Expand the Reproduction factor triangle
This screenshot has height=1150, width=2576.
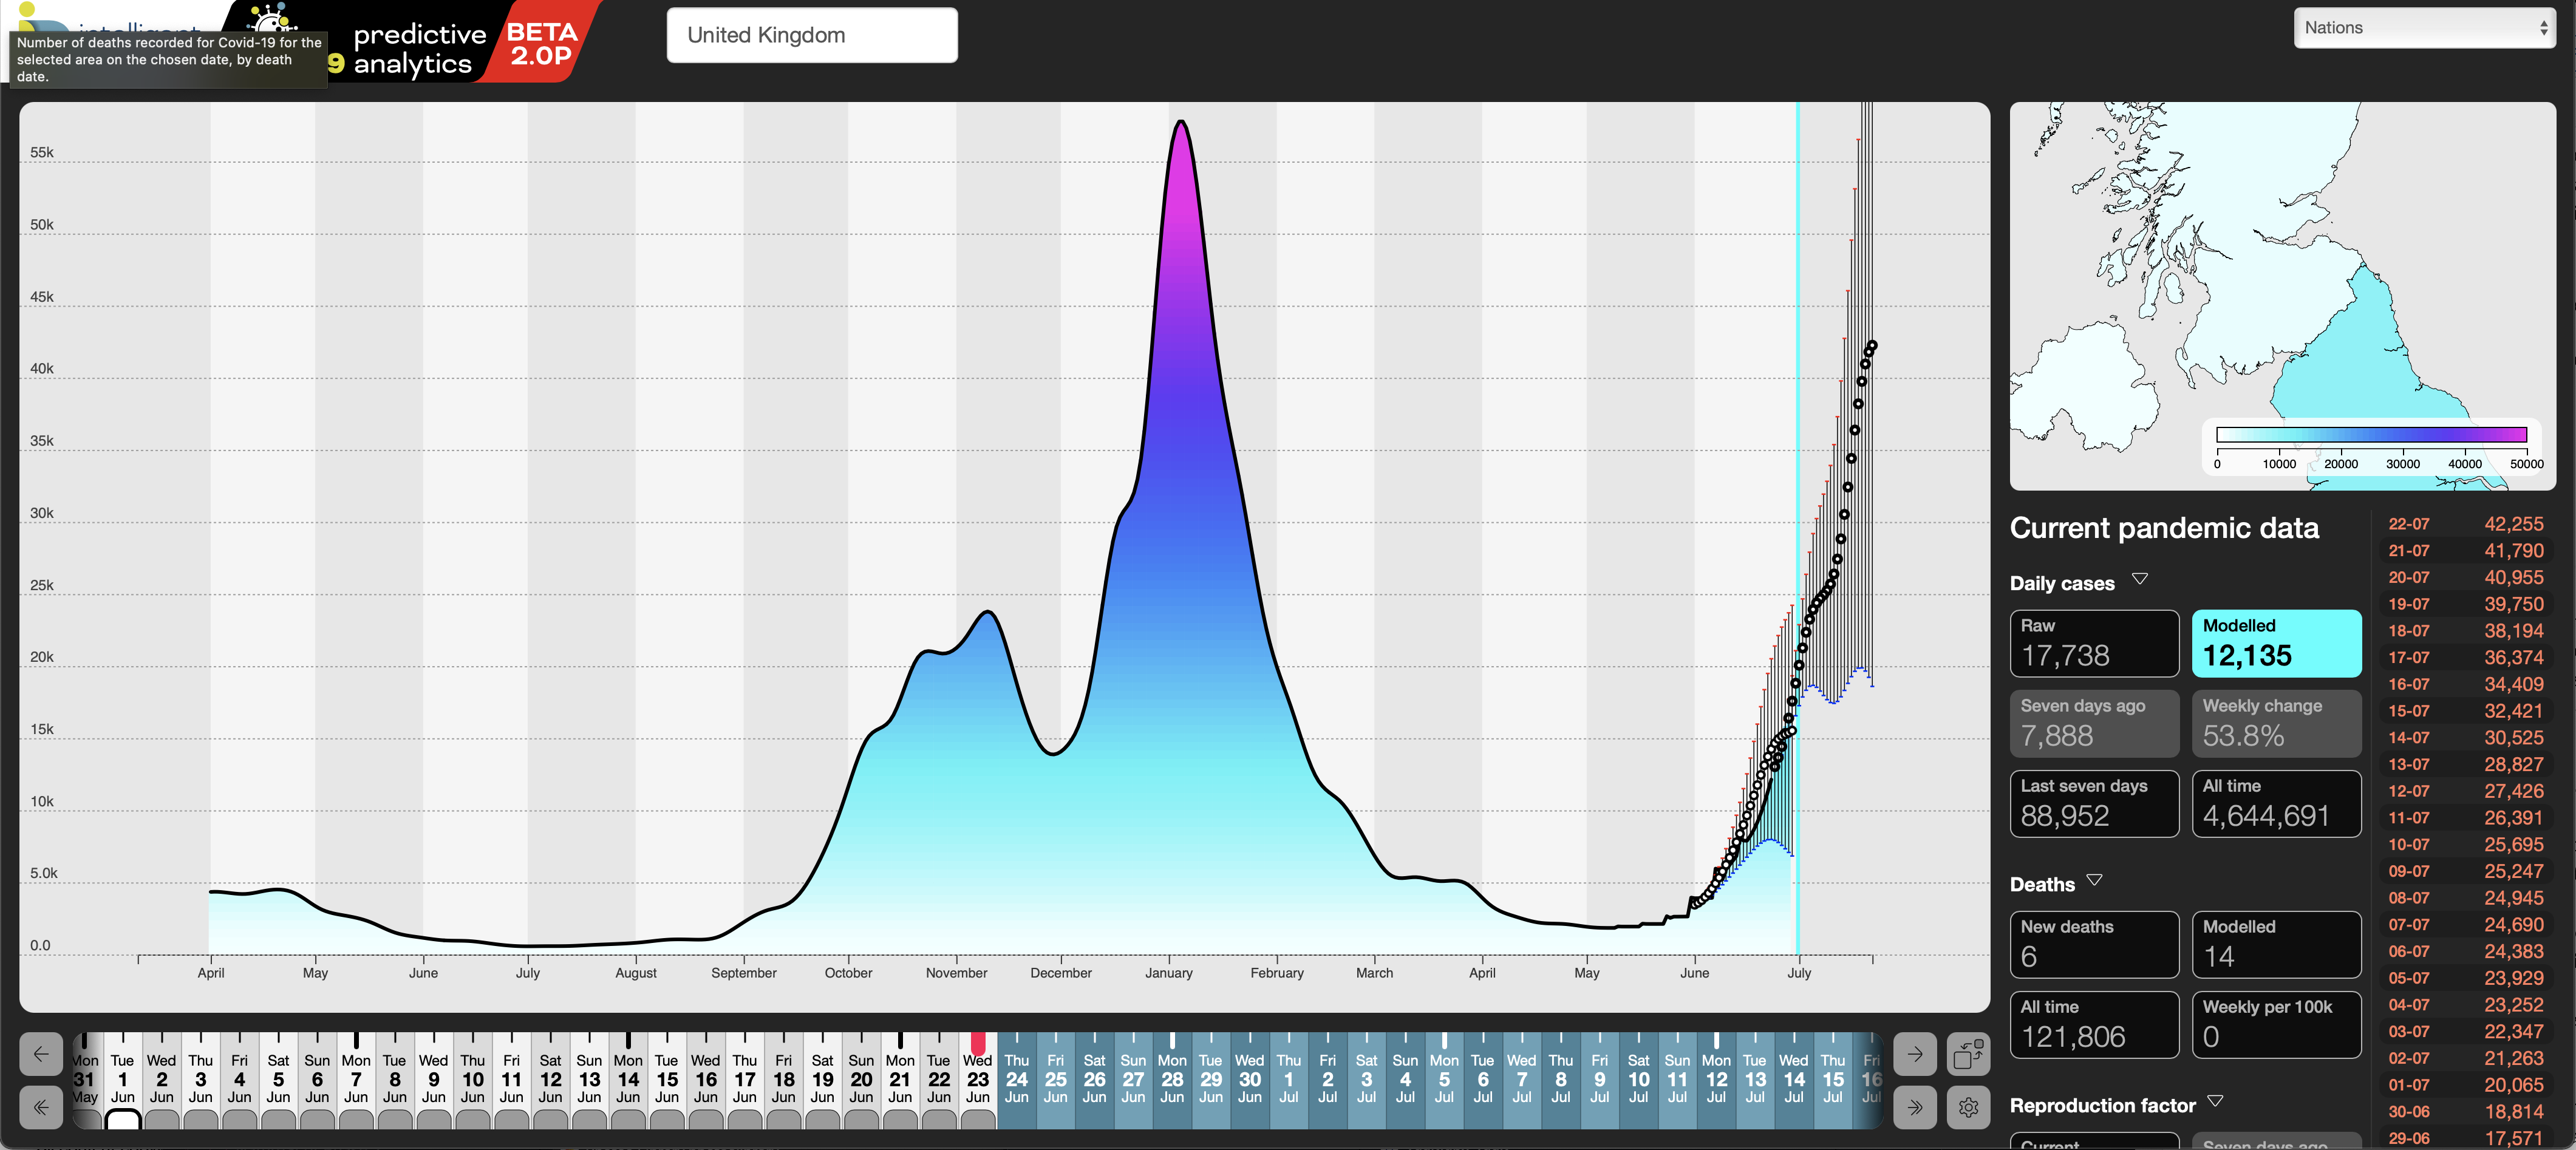coord(2216,1101)
